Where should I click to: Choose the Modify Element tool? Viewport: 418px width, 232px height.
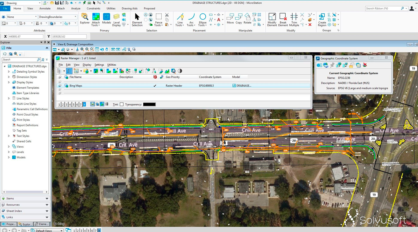pos(272,20)
